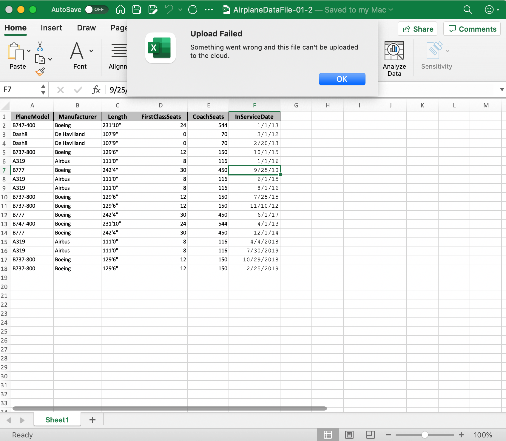Click the Save icon in the title bar
This screenshot has height=441, width=506.
tap(136, 9)
